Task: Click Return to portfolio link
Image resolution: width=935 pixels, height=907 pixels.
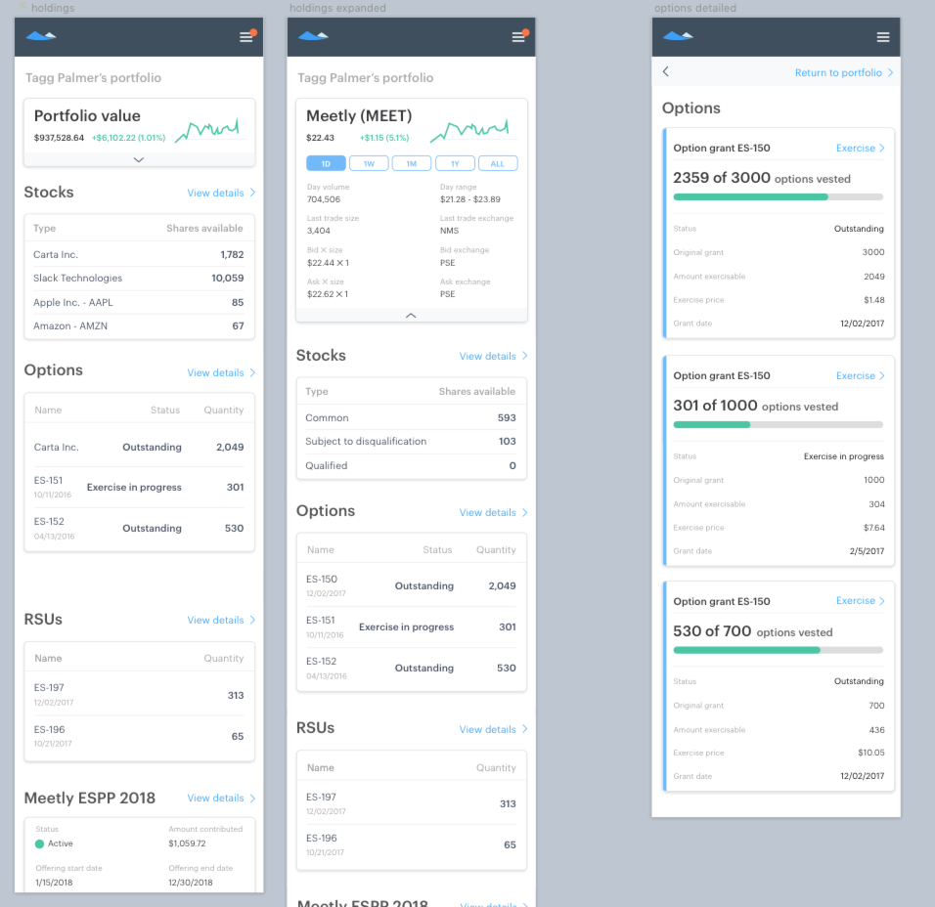Action: click(844, 72)
